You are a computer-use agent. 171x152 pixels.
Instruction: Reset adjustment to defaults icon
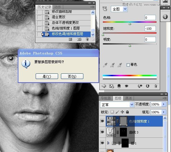[147, 86]
